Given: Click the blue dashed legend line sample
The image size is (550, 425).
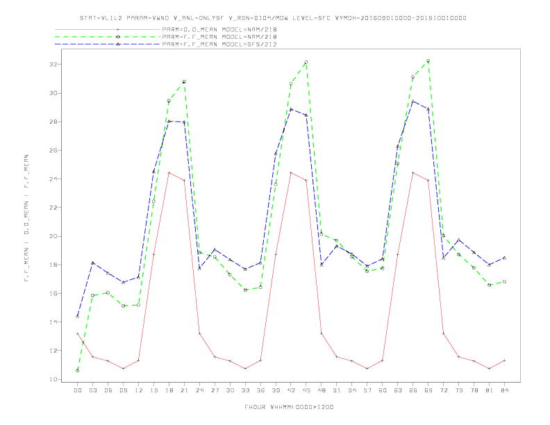Looking at the screenshot, I should coord(108,44).
